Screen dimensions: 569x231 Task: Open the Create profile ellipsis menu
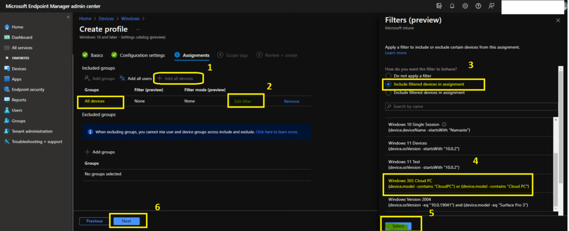coord(138,29)
